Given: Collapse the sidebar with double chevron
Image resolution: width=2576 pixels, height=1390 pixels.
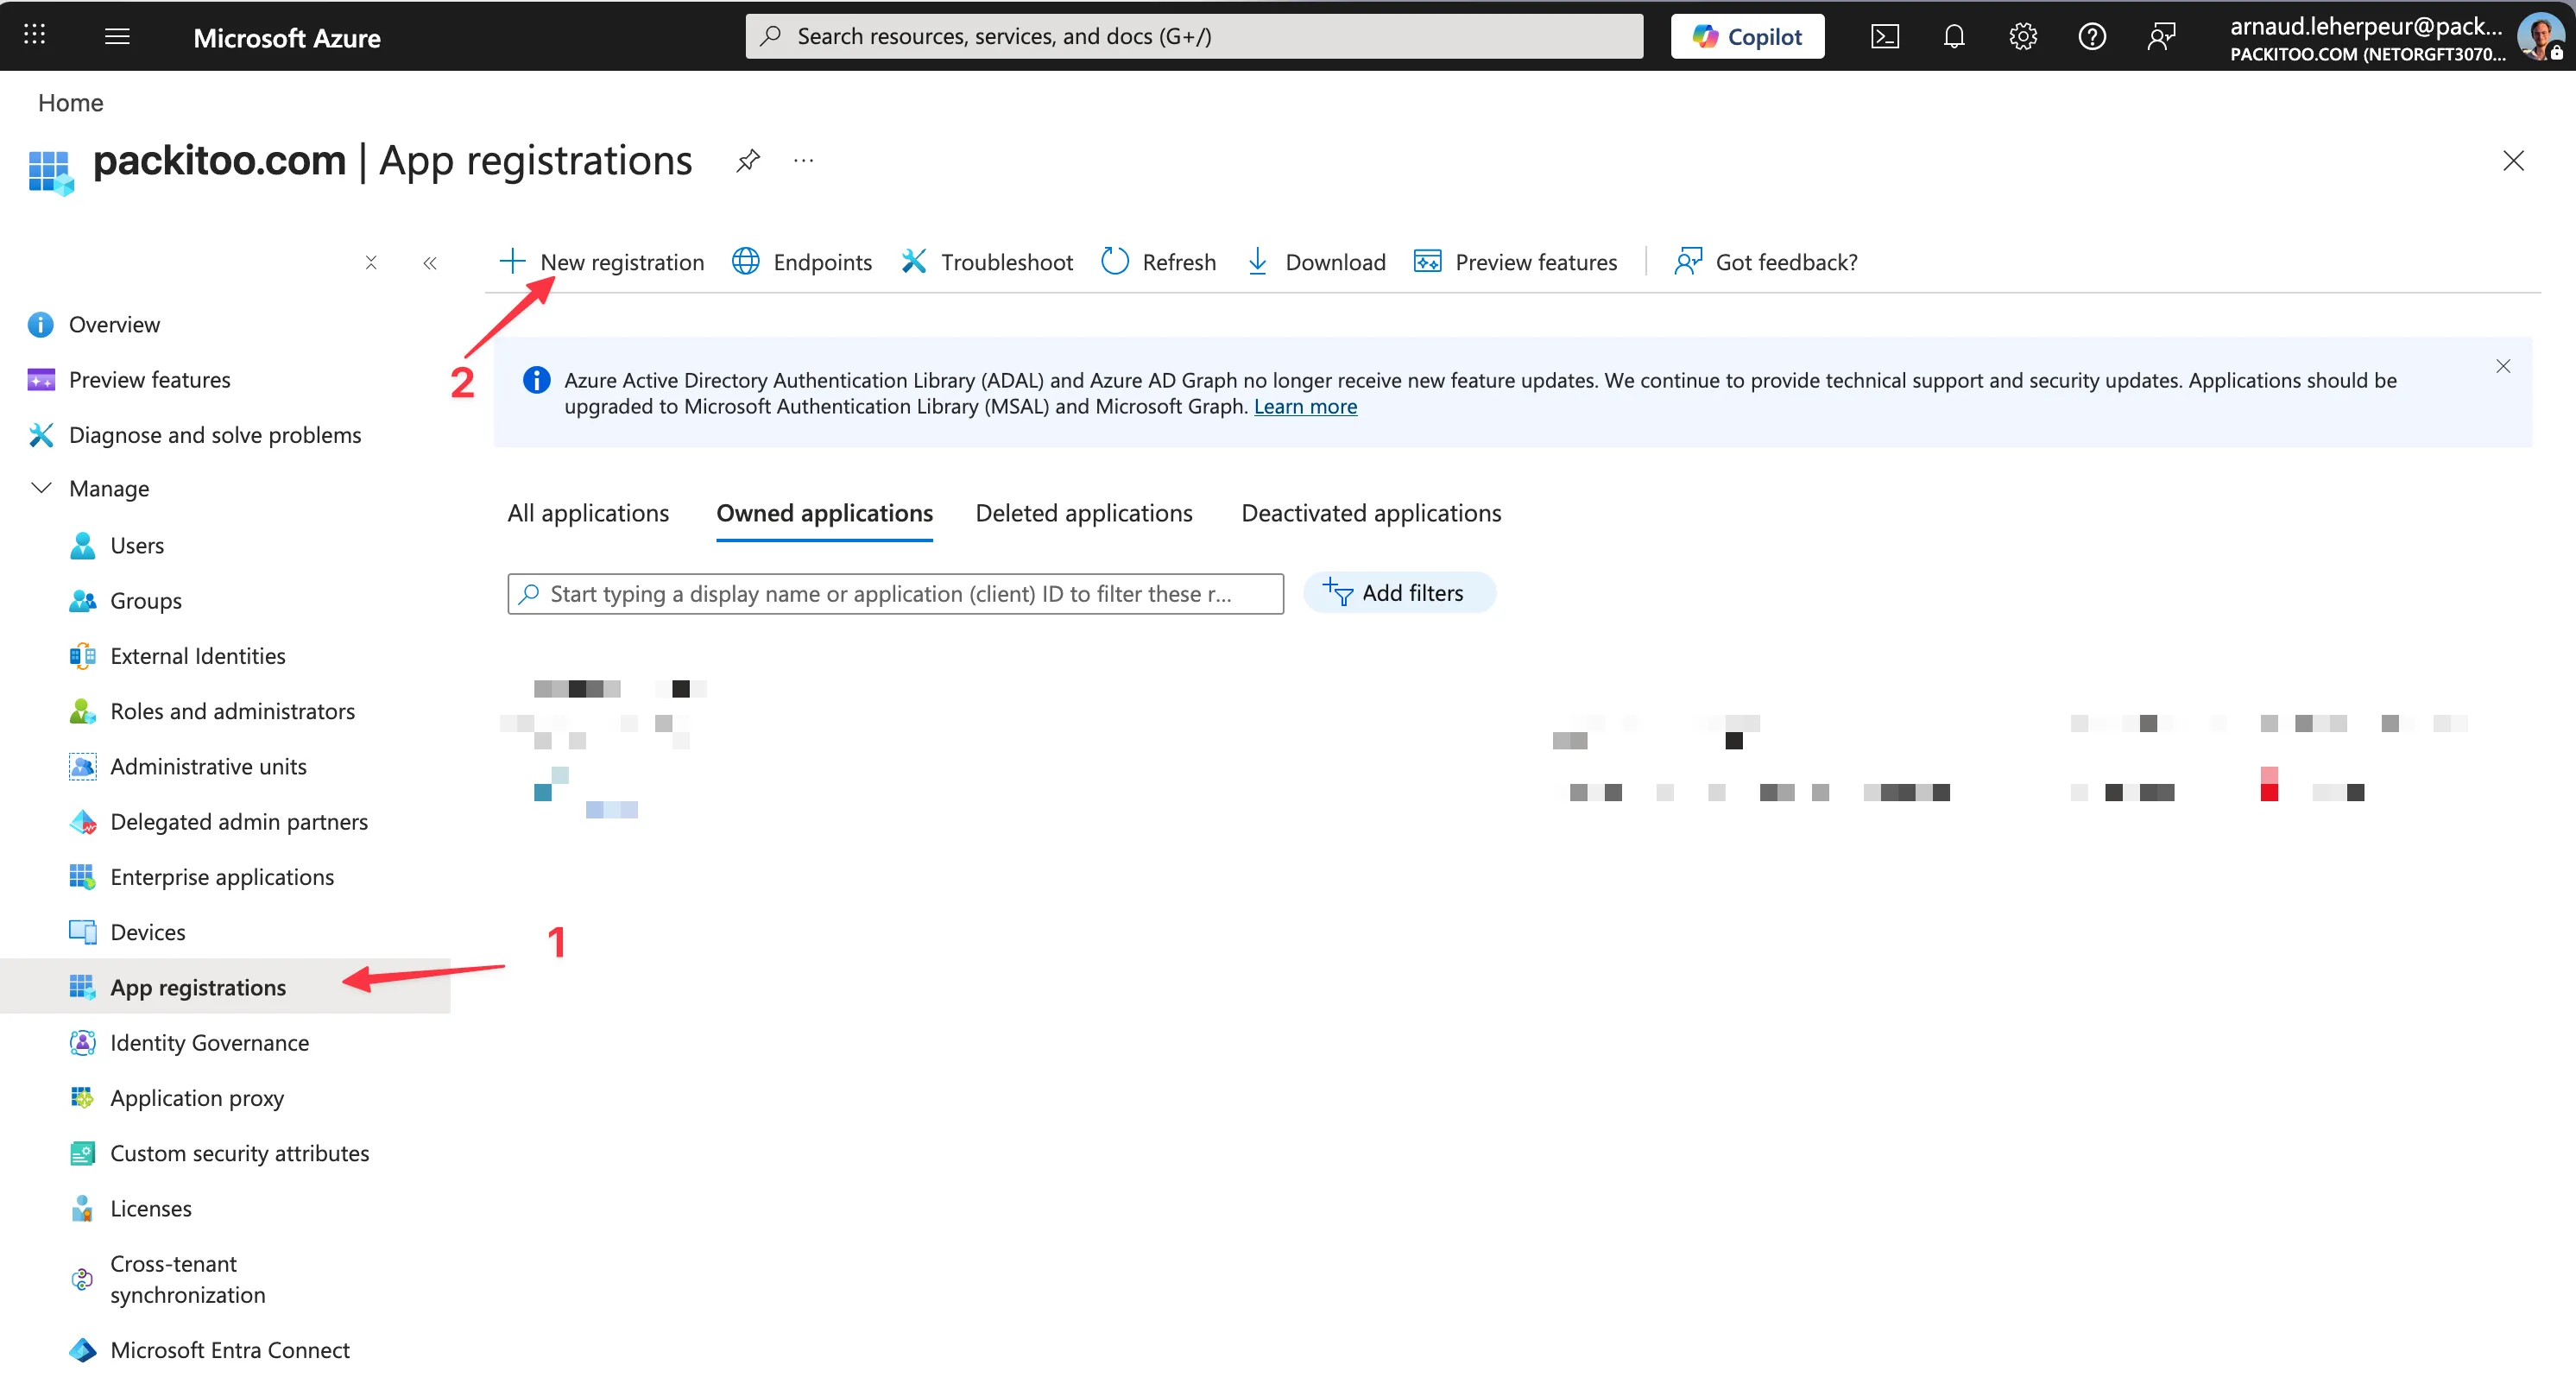Looking at the screenshot, I should 430,263.
